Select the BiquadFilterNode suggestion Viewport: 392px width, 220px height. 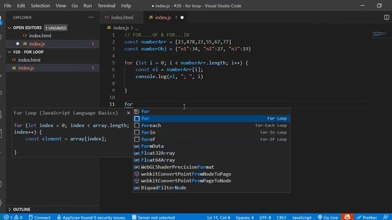coord(211,188)
